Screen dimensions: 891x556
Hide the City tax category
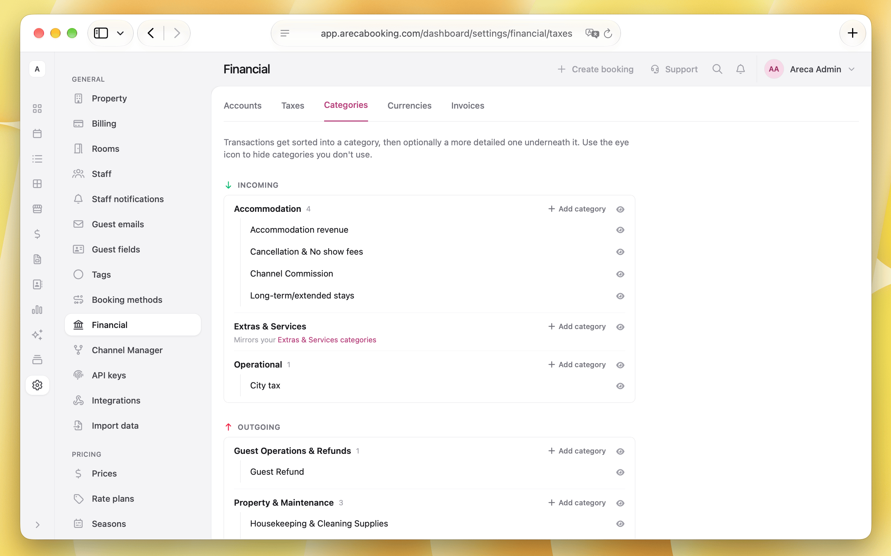[620, 386]
